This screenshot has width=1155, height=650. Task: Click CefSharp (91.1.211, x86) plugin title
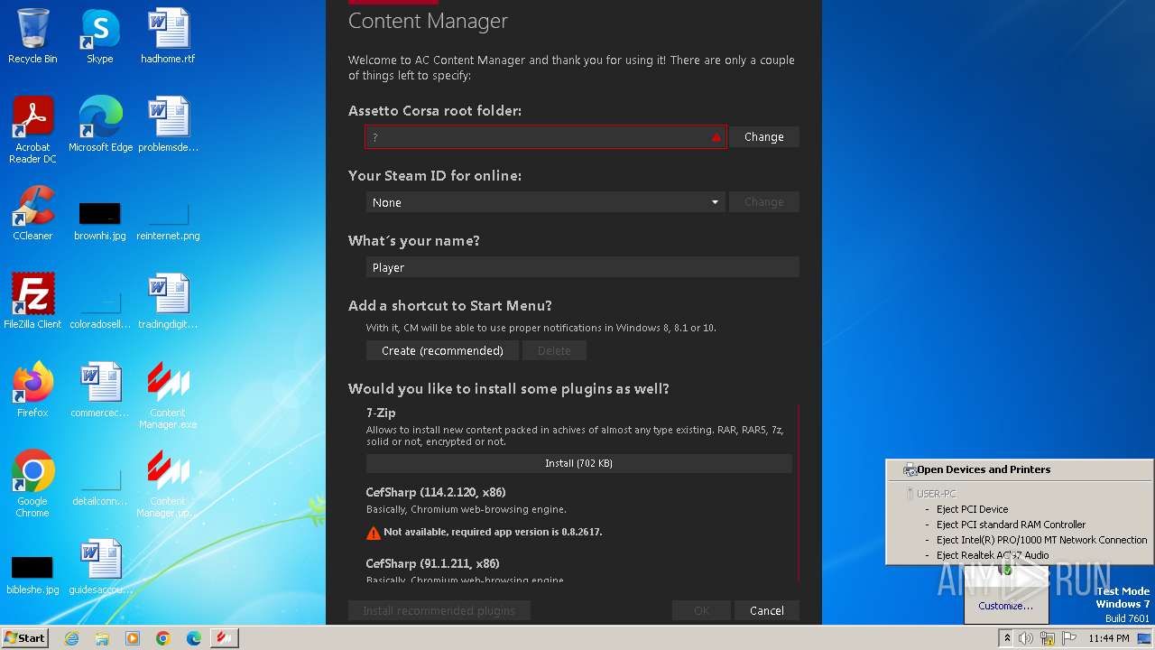coord(432,564)
